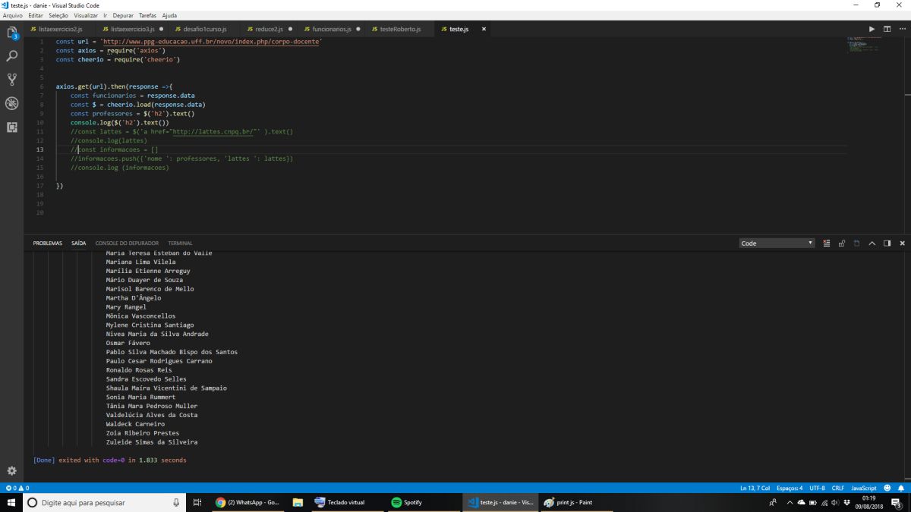Open the editor More Actions menu
911x512 pixels.
coord(902,29)
